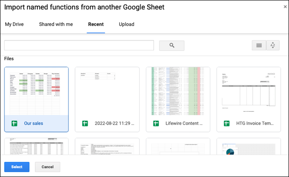Click Sheets icon next to Lifewire Content

point(156,123)
